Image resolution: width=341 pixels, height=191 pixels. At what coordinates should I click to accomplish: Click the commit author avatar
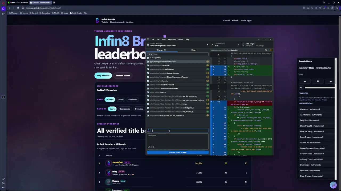pyautogui.click(x=148, y=131)
